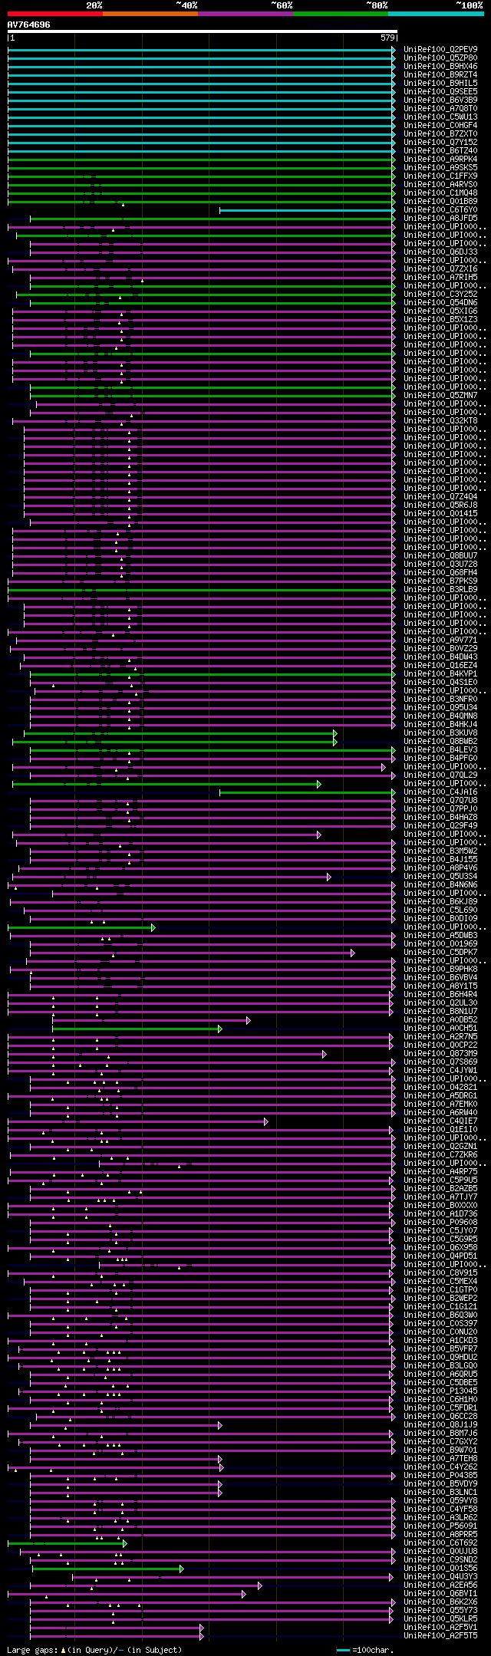This screenshot has width=491, height=1656.
Task: Select the UniRef100_B6Q3W0 label
Action: coord(440,1315)
